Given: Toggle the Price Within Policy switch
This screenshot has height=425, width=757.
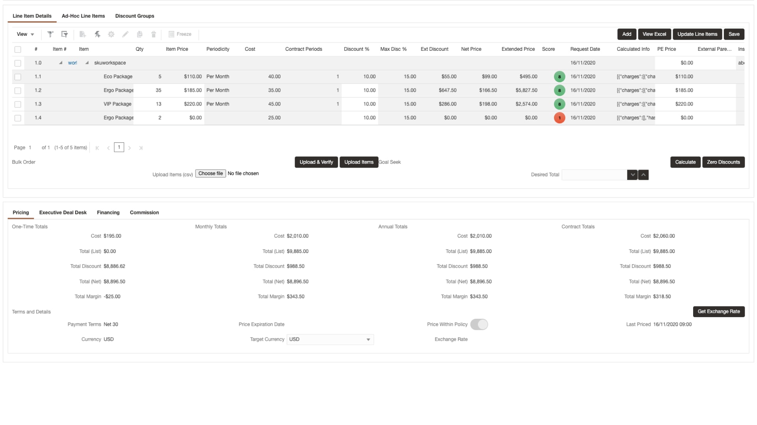Looking at the screenshot, I should 479,324.
